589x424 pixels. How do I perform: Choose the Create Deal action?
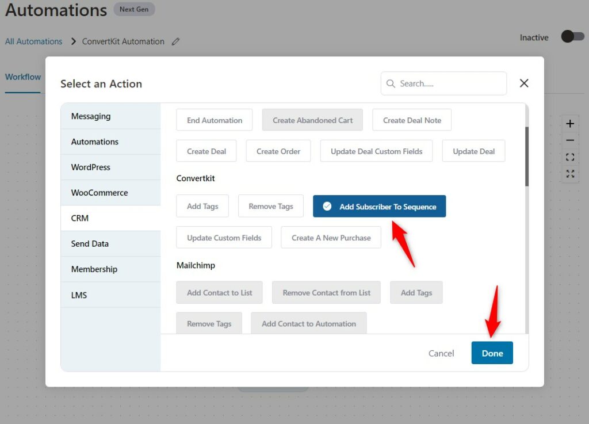point(206,151)
